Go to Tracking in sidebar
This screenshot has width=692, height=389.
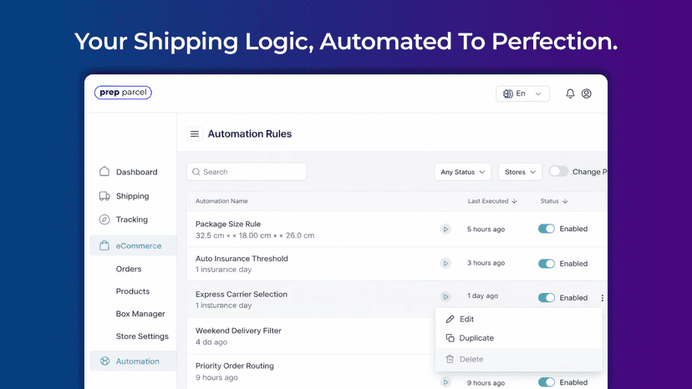[133, 220]
